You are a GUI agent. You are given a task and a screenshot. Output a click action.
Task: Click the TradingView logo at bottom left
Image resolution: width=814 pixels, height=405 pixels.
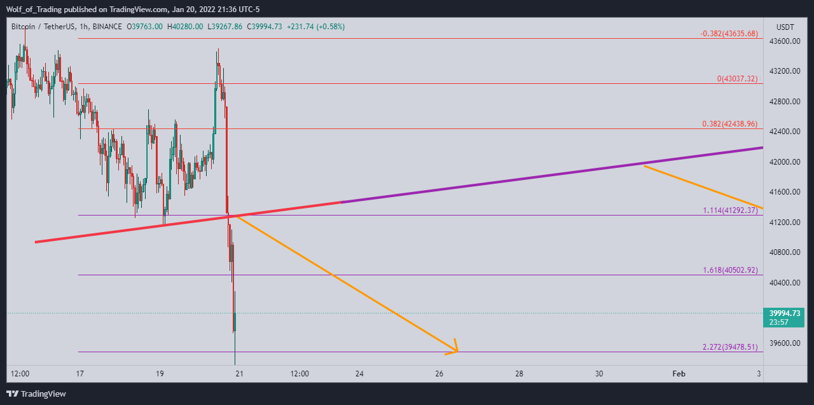pos(36,394)
